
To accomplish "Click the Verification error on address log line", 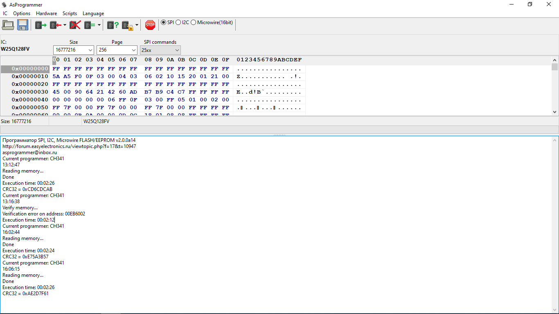I will [44, 214].
